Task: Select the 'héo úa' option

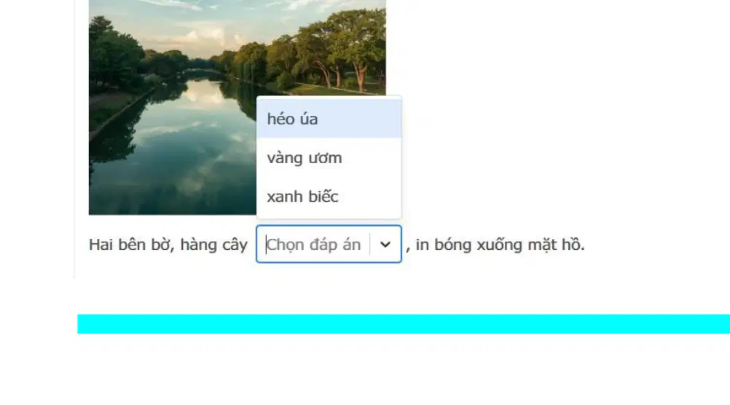Action: (329, 119)
